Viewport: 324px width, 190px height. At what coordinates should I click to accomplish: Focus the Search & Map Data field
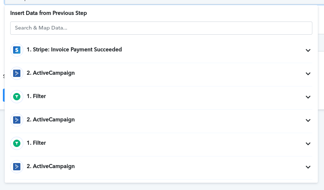pyautogui.click(x=161, y=28)
